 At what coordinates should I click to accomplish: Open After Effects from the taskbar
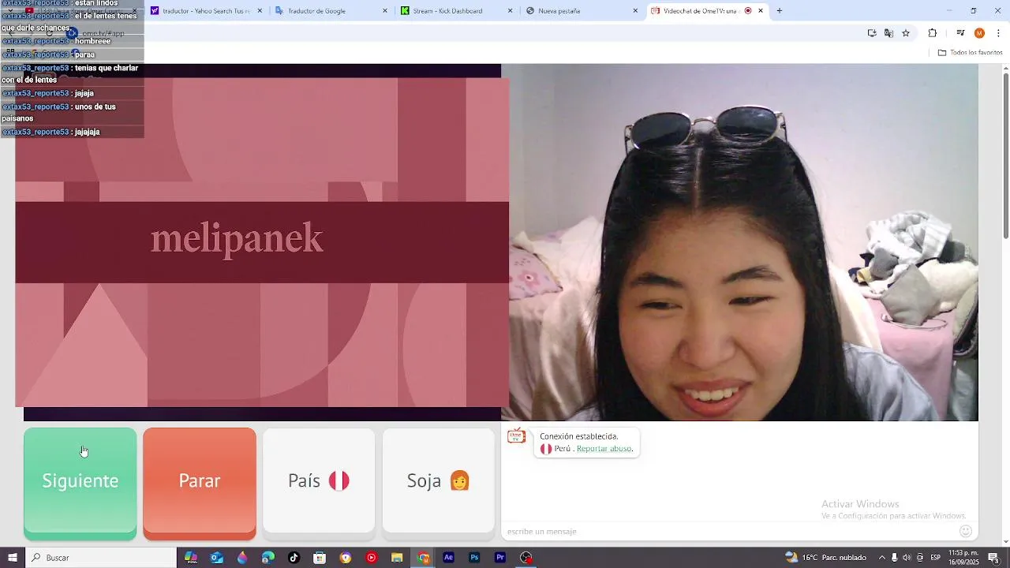(449, 558)
